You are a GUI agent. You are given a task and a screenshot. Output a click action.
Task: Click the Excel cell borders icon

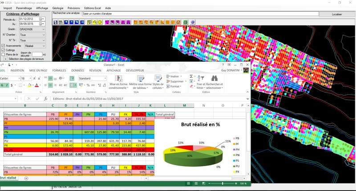click(x=20, y=85)
